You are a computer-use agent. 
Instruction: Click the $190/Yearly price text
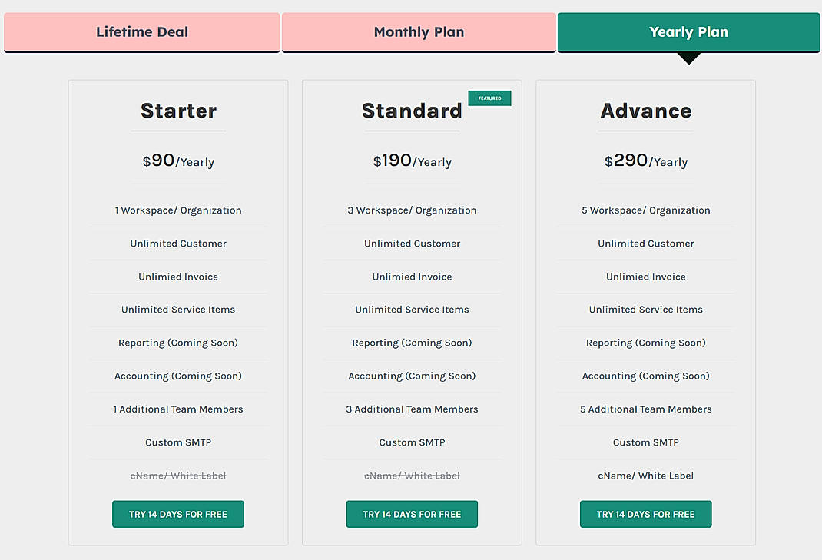pyautogui.click(x=412, y=161)
